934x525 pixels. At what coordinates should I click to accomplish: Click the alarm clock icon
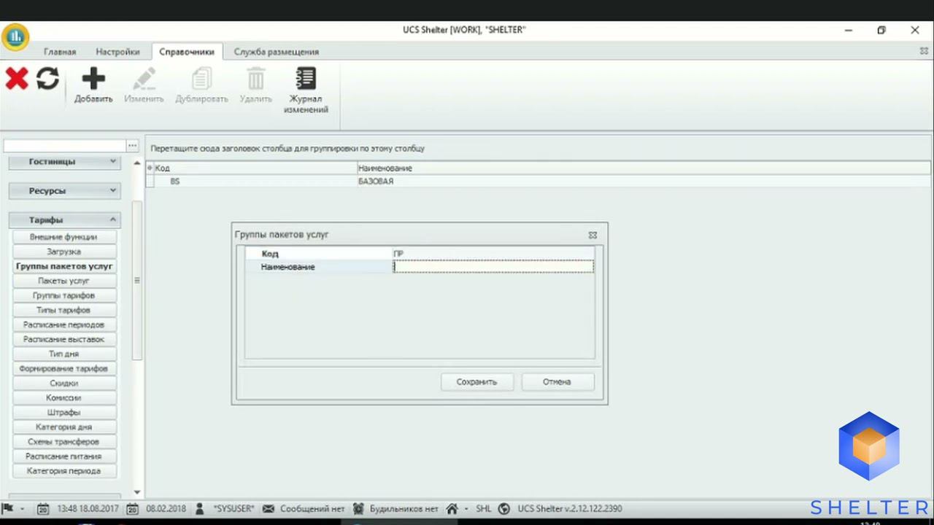click(358, 508)
